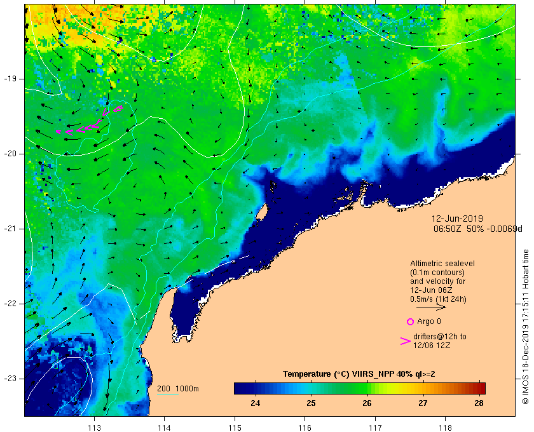The image size is (534, 432).
Task: Click the text 06:50Z 50% -0.0069d
Action: pos(478,229)
